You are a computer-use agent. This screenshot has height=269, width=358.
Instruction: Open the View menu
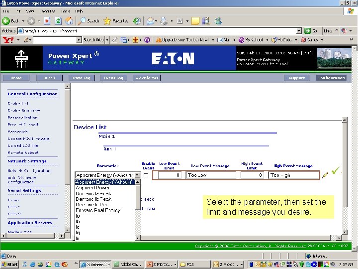pos(30,11)
